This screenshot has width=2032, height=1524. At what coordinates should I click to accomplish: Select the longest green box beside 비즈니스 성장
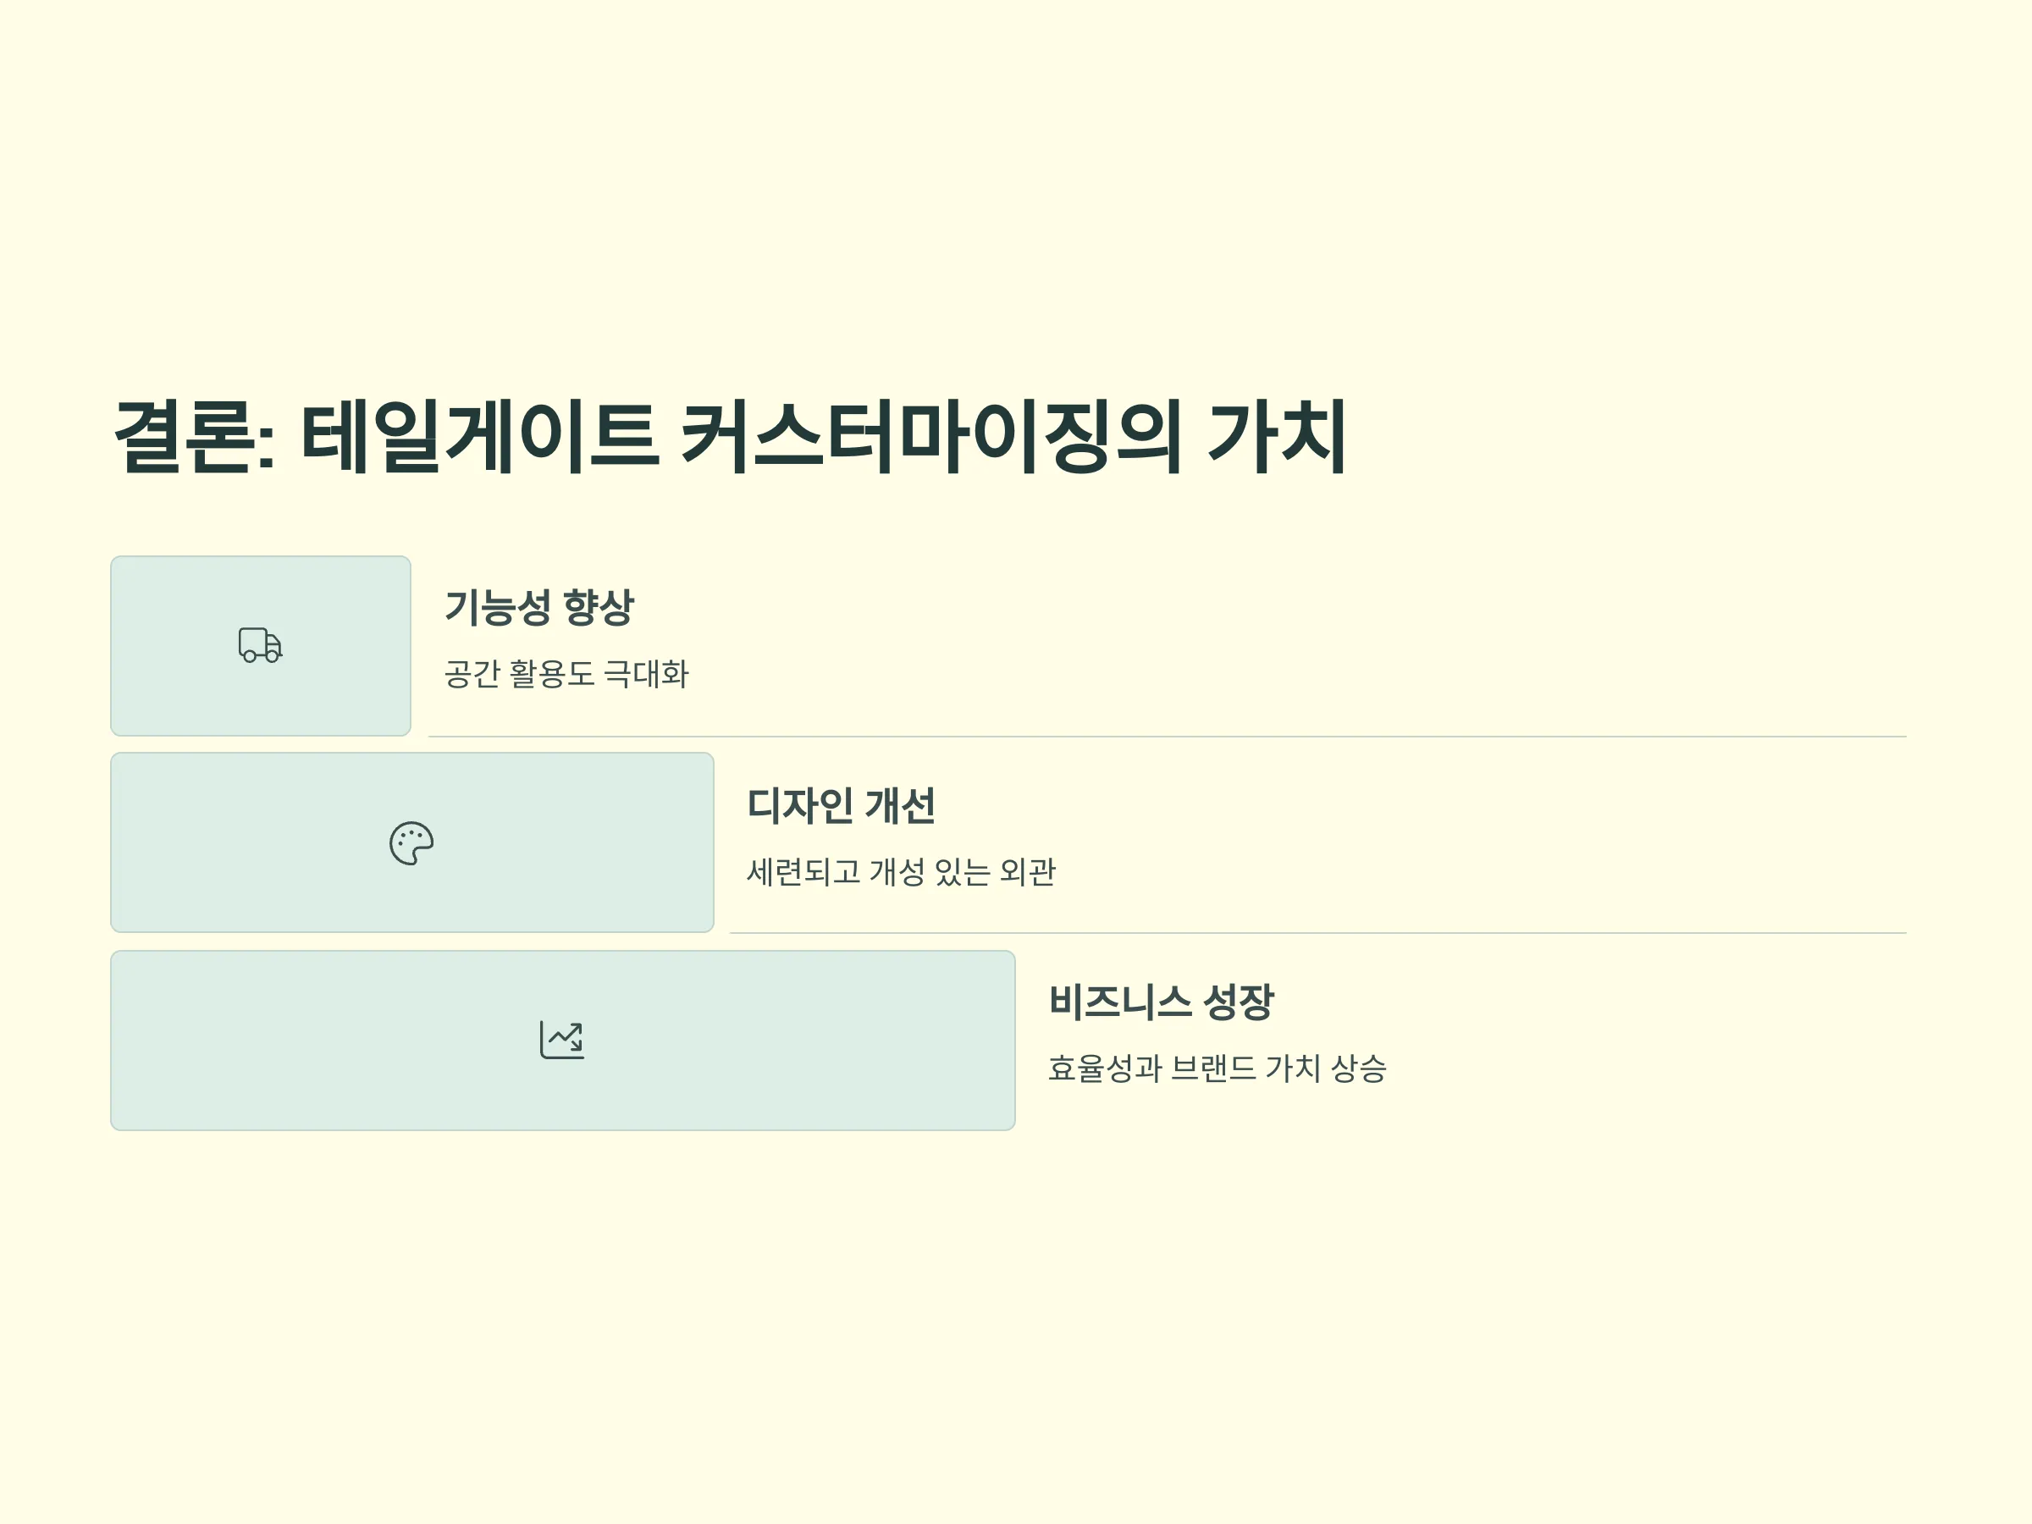(563, 1040)
